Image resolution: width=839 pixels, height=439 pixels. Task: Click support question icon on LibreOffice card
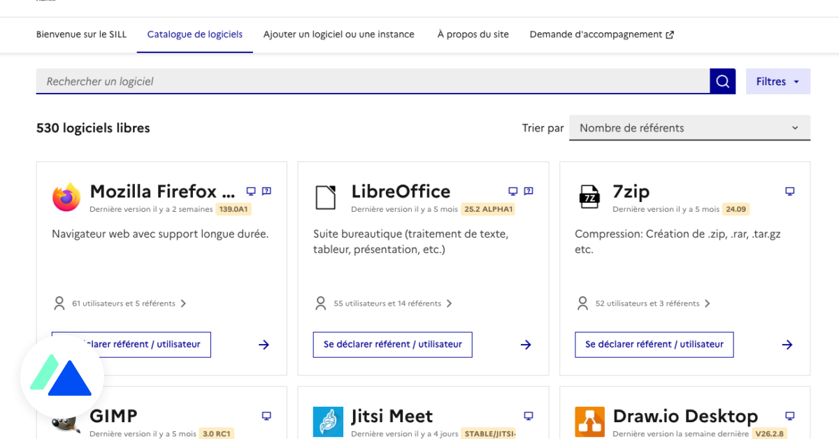529,191
